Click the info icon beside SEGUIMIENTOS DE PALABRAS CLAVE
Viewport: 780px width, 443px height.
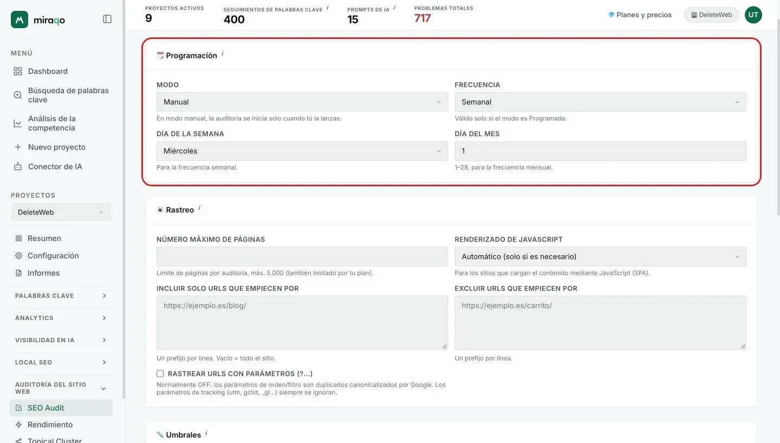coord(328,8)
